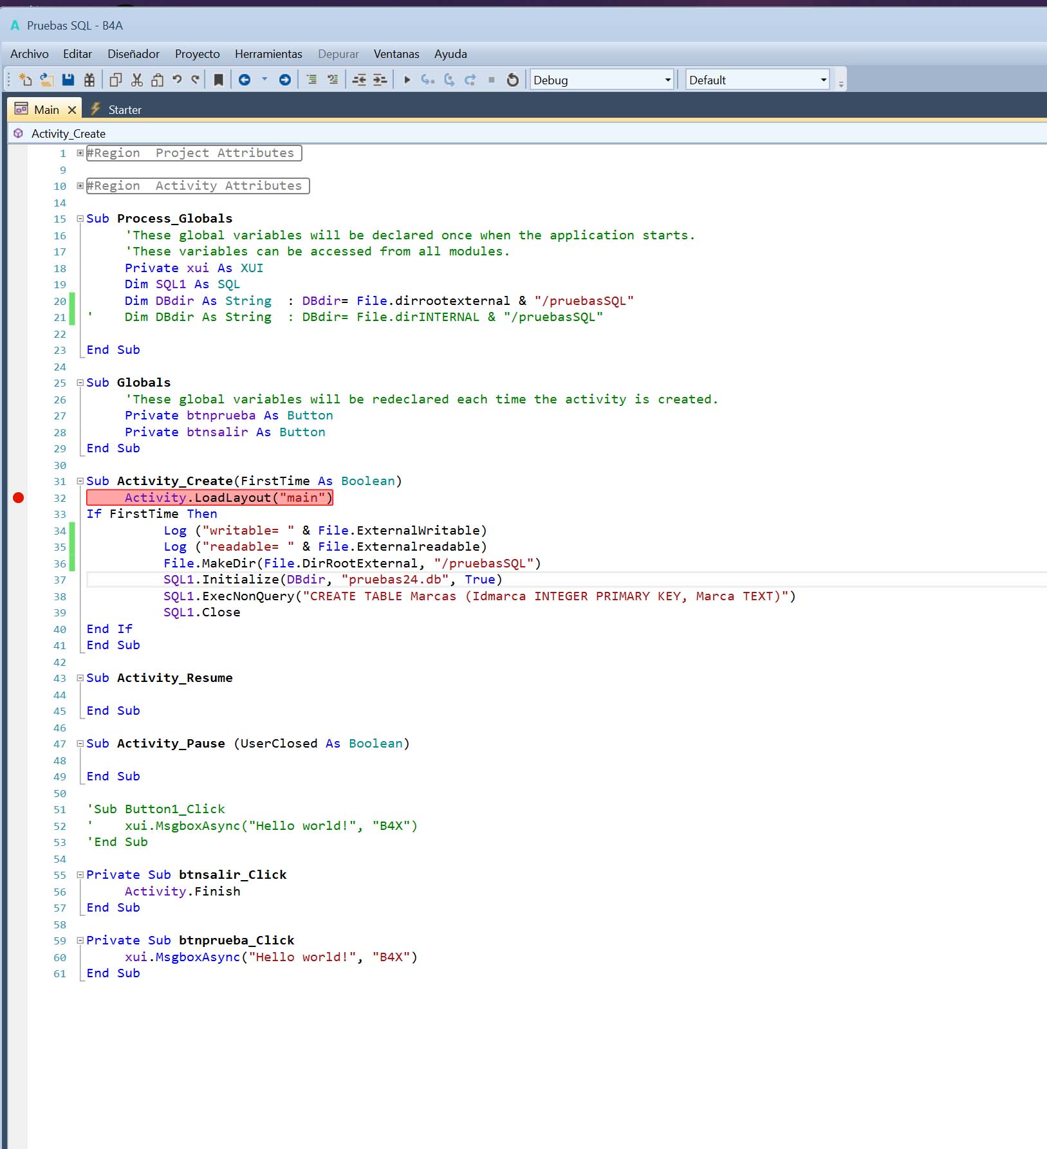This screenshot has height=1149, width=1047.
Task: Expand the Project Attributes region
Action: click(80, 153)
